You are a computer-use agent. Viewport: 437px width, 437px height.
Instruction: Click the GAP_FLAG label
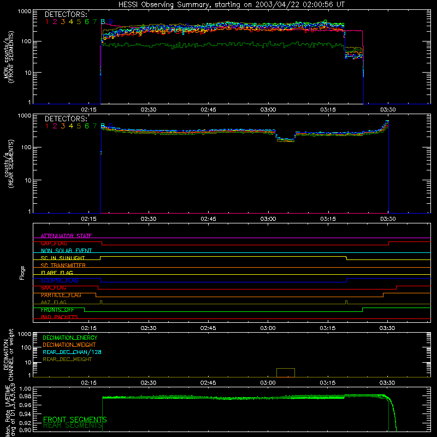pos(54,244)
